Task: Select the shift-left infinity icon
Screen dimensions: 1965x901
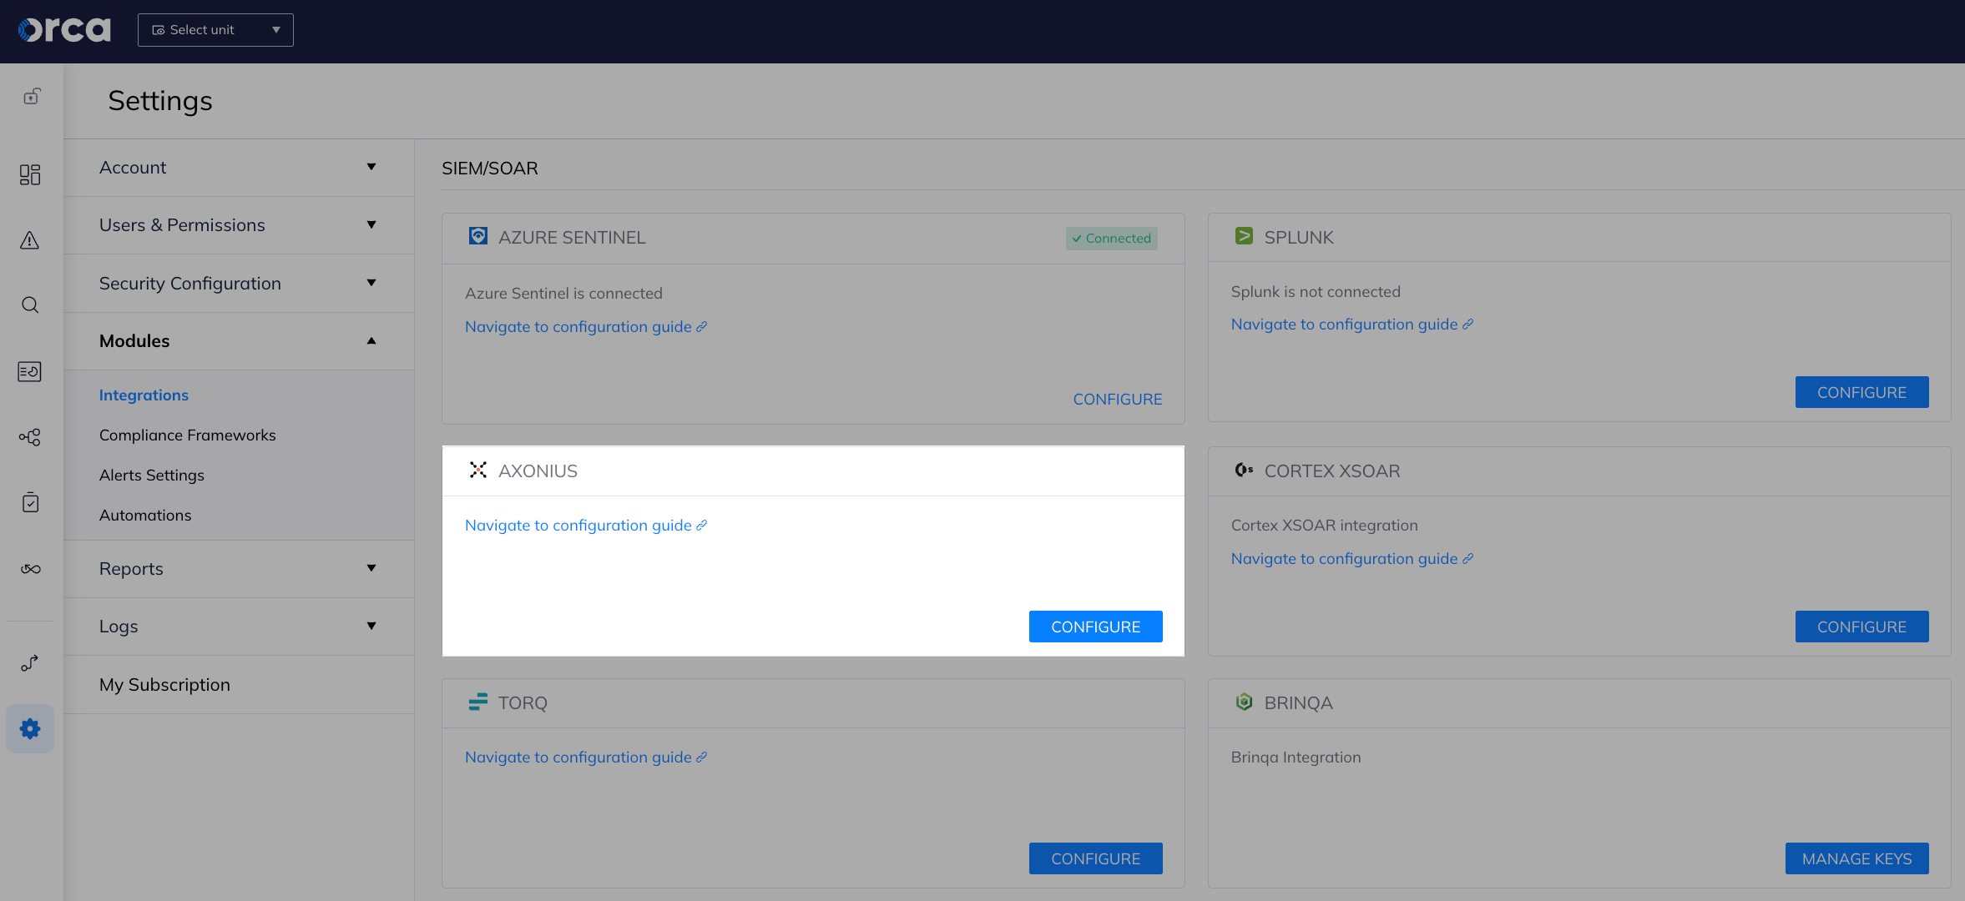Action: coord(30,569)
